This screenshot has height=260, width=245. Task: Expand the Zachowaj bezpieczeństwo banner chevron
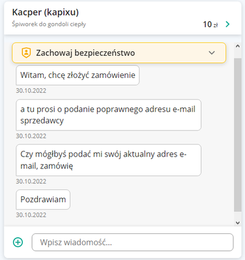click(x=212, y=53)
